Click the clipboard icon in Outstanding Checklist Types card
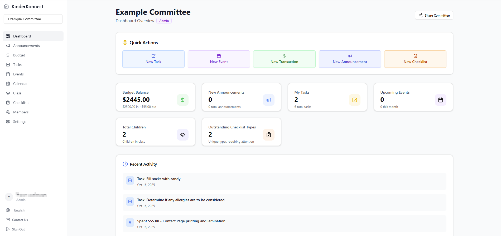This screenshot has width=501, height=236. pos(269,135)
